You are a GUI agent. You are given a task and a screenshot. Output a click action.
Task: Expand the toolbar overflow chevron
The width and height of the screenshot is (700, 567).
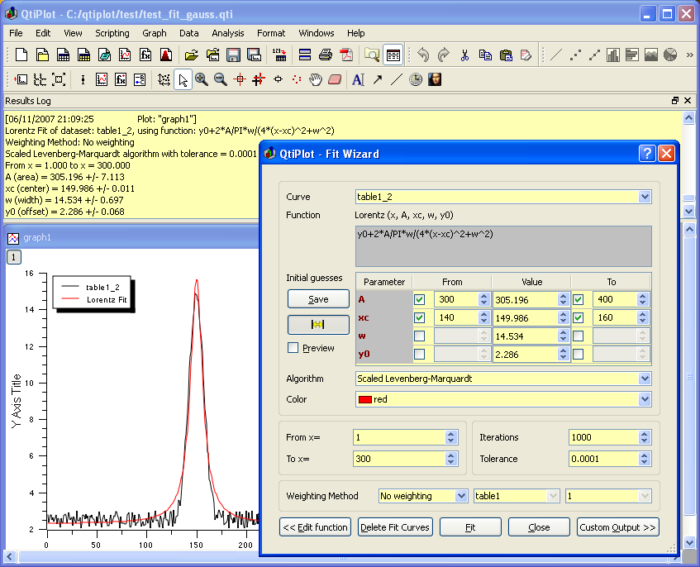(690, 55)
